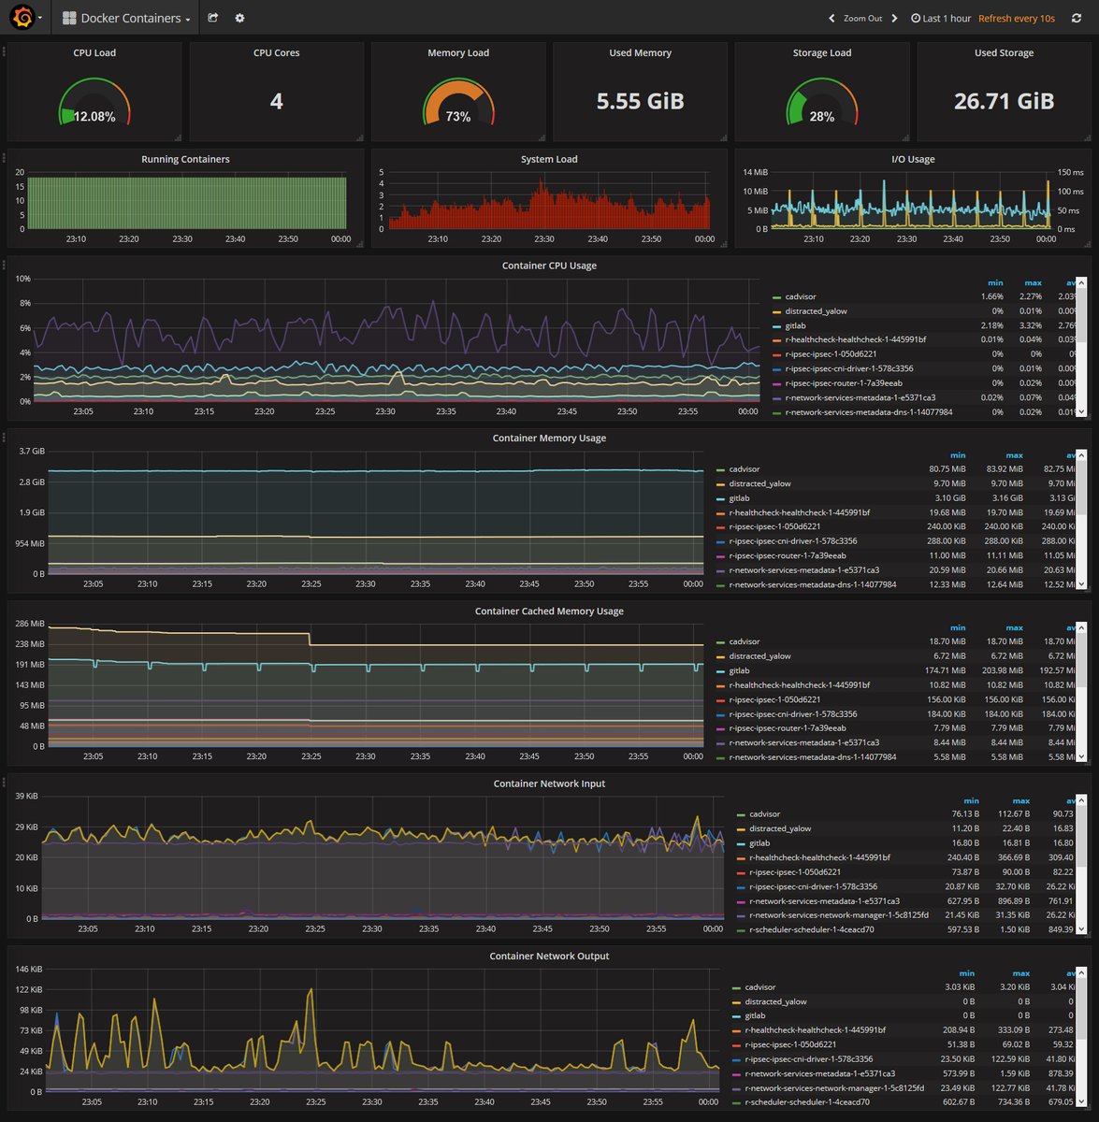This screenshot has height=1122, width=1099.
Task: Click the Zoom Out button
Action: (x=862, y=18)
